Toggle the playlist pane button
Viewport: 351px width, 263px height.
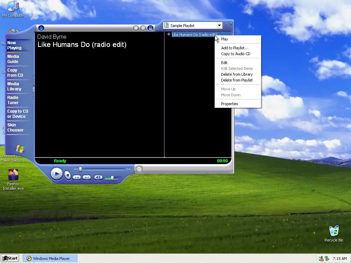point(150,28)
